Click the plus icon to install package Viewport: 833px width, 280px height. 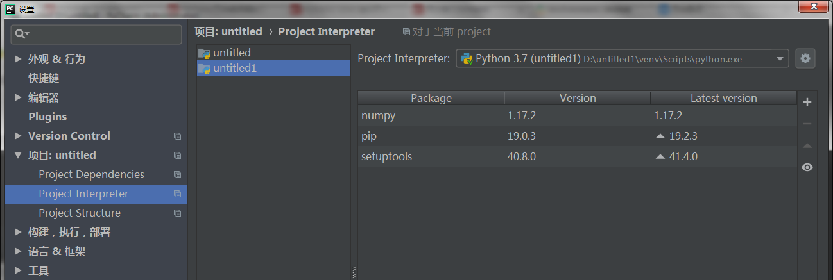(x=807, y=102)
